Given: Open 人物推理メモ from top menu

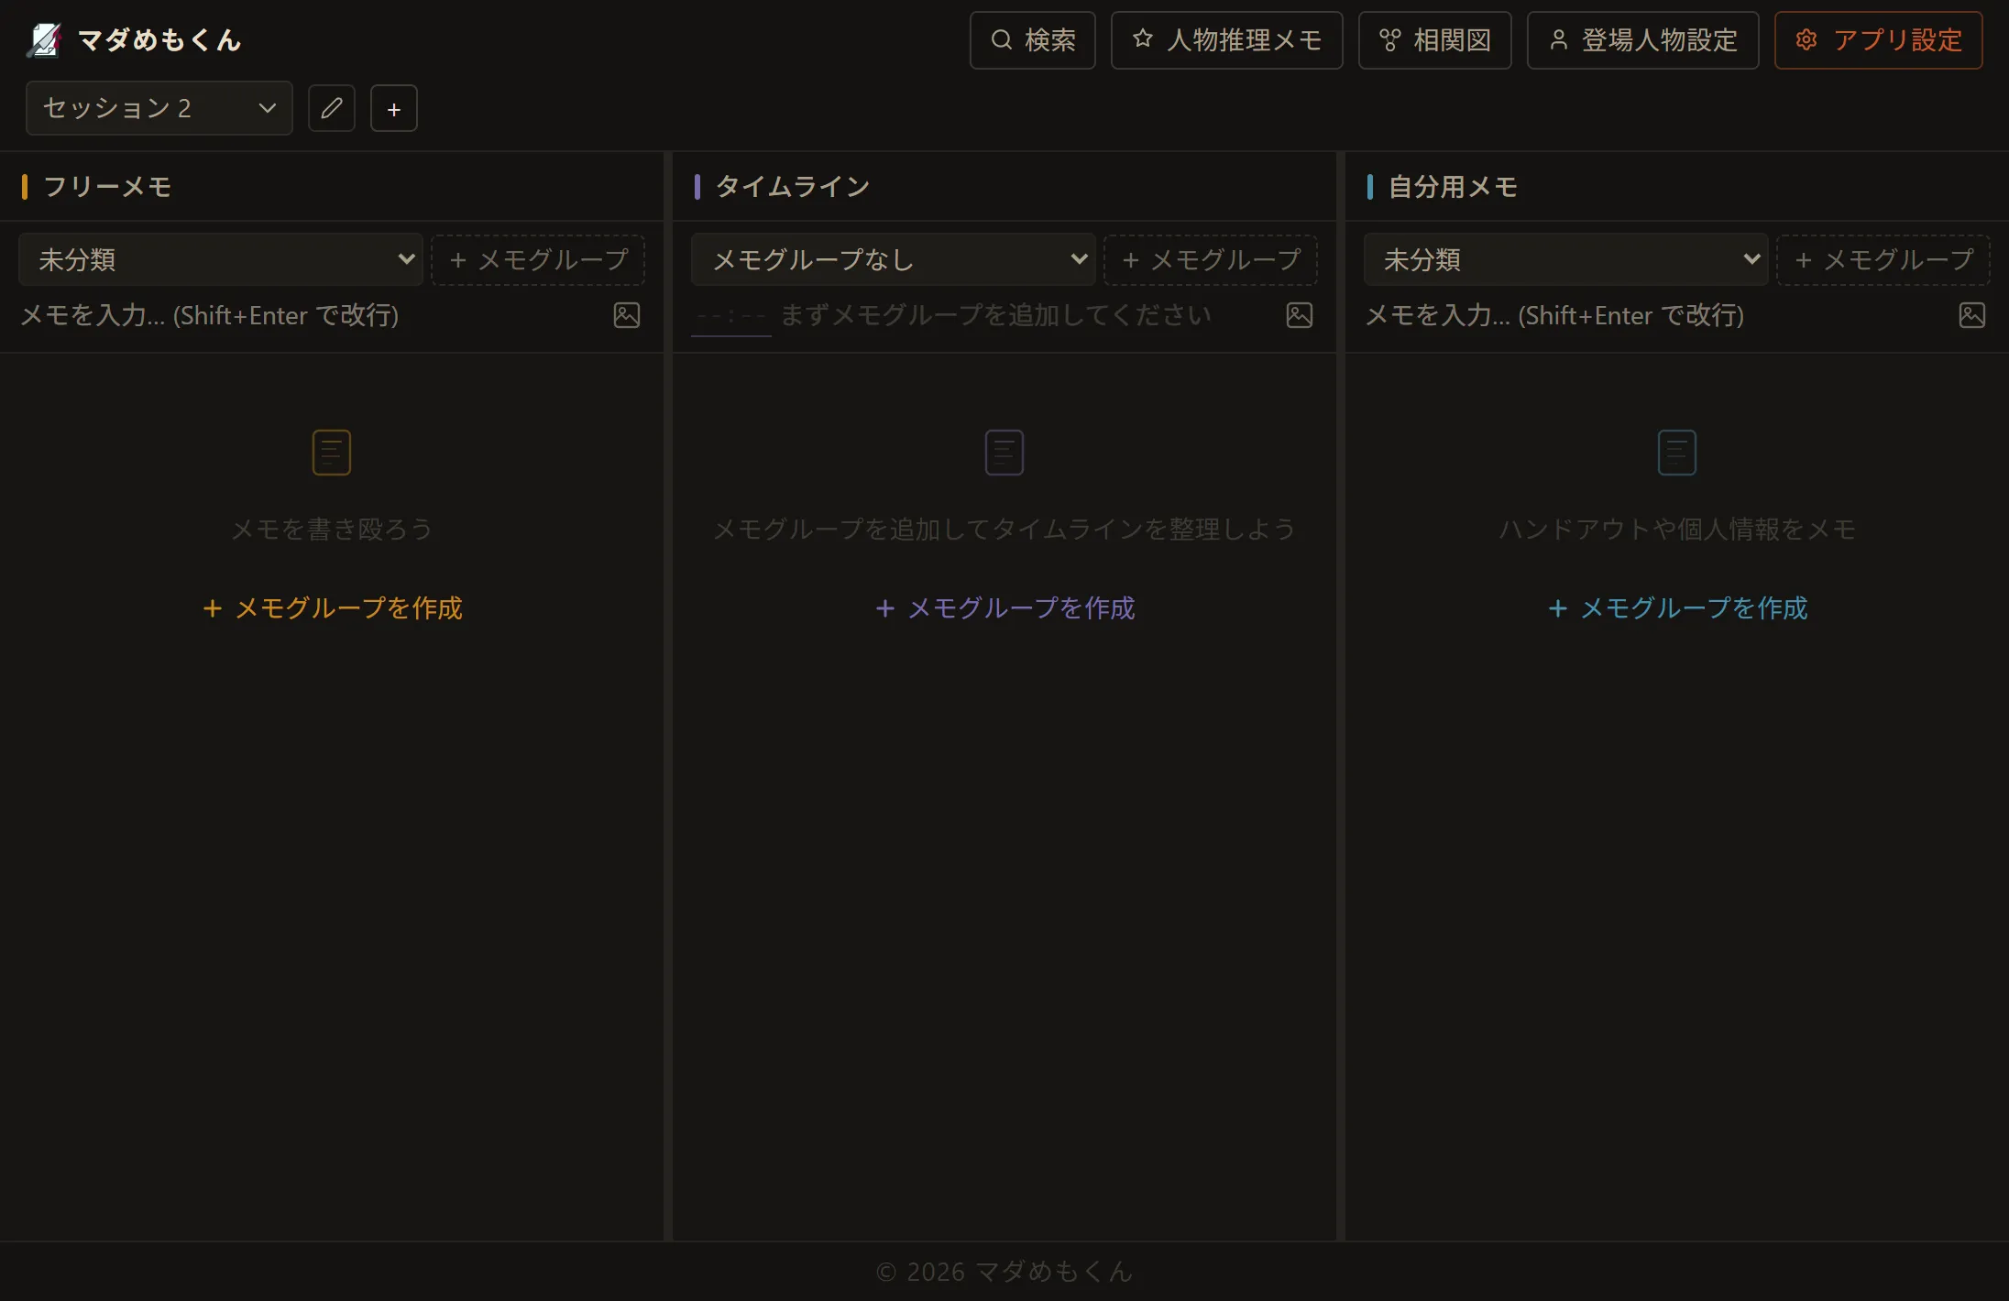Looking at the screenshot, I should (x=1227, y=40).
